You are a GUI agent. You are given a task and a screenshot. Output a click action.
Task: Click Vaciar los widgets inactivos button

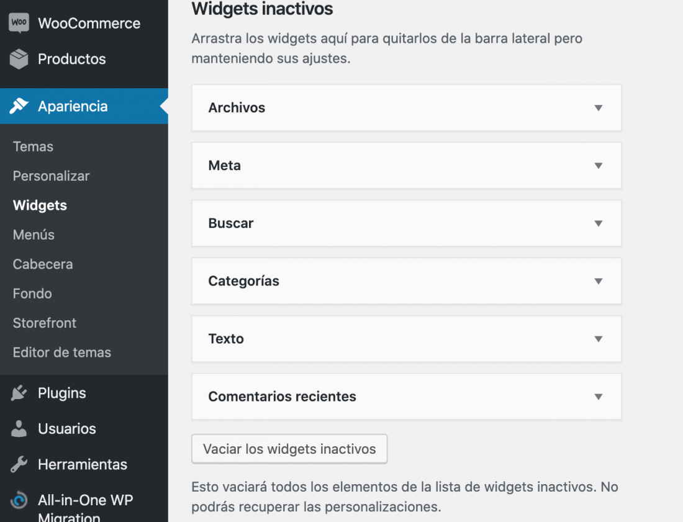(289, 449)
